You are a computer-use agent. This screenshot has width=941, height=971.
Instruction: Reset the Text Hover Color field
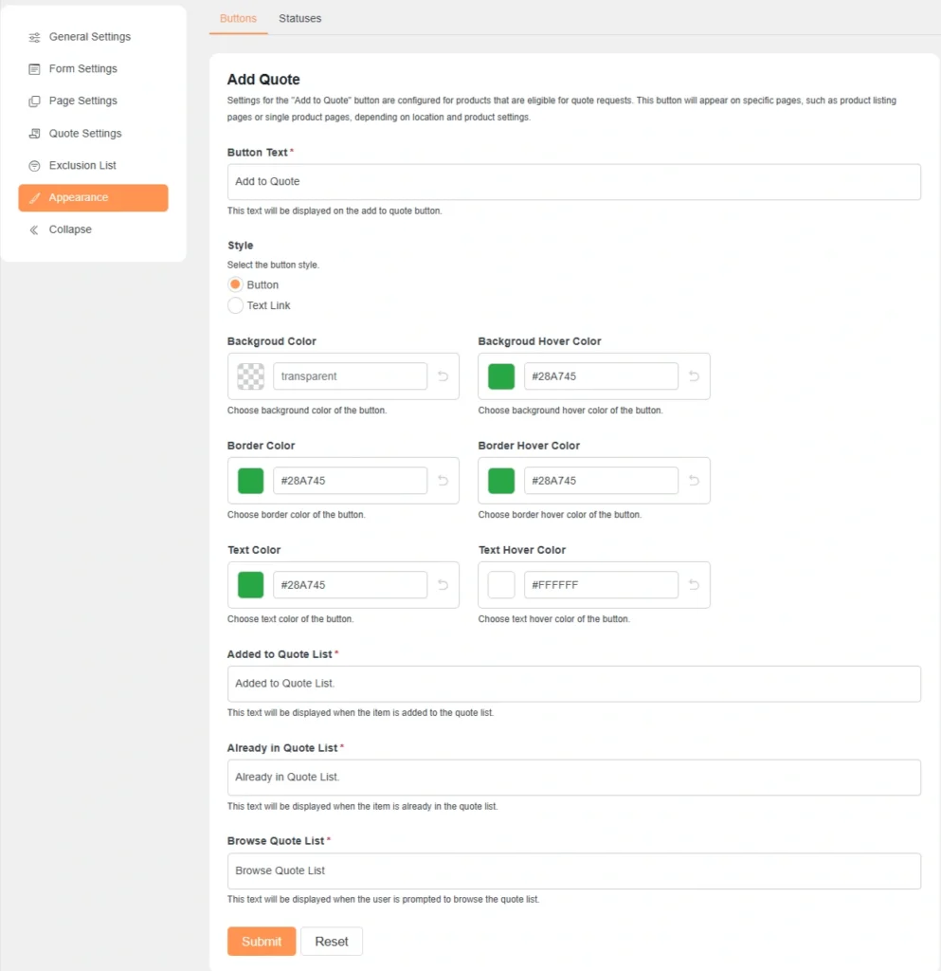(693, 584)
